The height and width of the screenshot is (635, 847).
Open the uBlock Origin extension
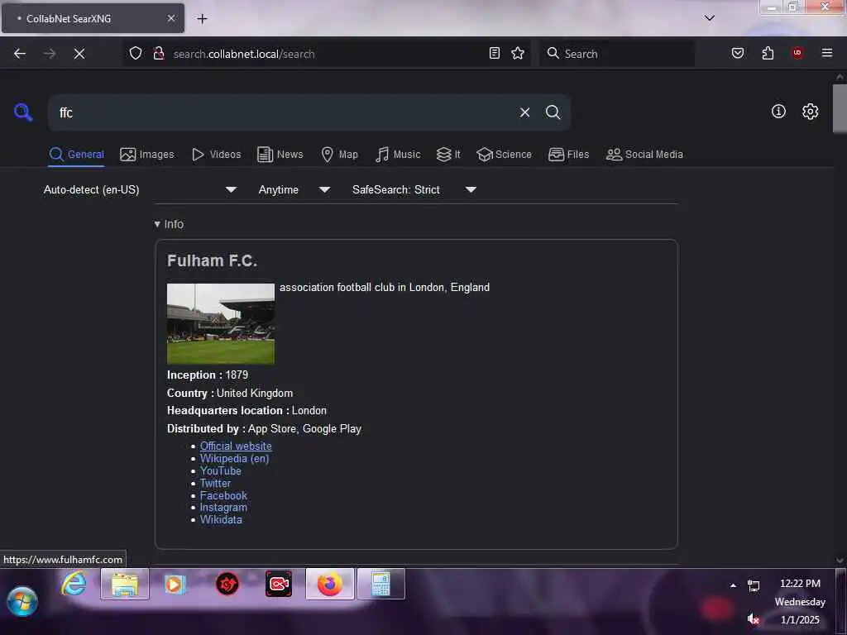tap(797, 53)
